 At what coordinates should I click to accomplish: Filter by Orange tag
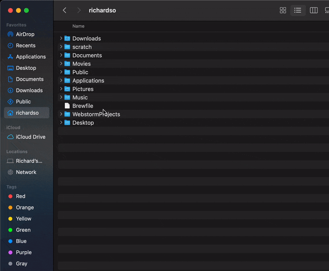tap(26, 208)
